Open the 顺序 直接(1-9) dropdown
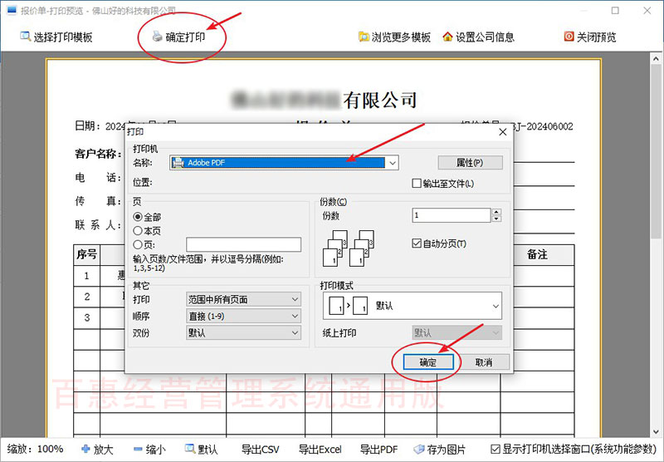The width and height of the screenshot is (664, 462). point(243,317)
